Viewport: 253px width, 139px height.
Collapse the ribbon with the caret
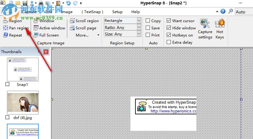[217, 12]
